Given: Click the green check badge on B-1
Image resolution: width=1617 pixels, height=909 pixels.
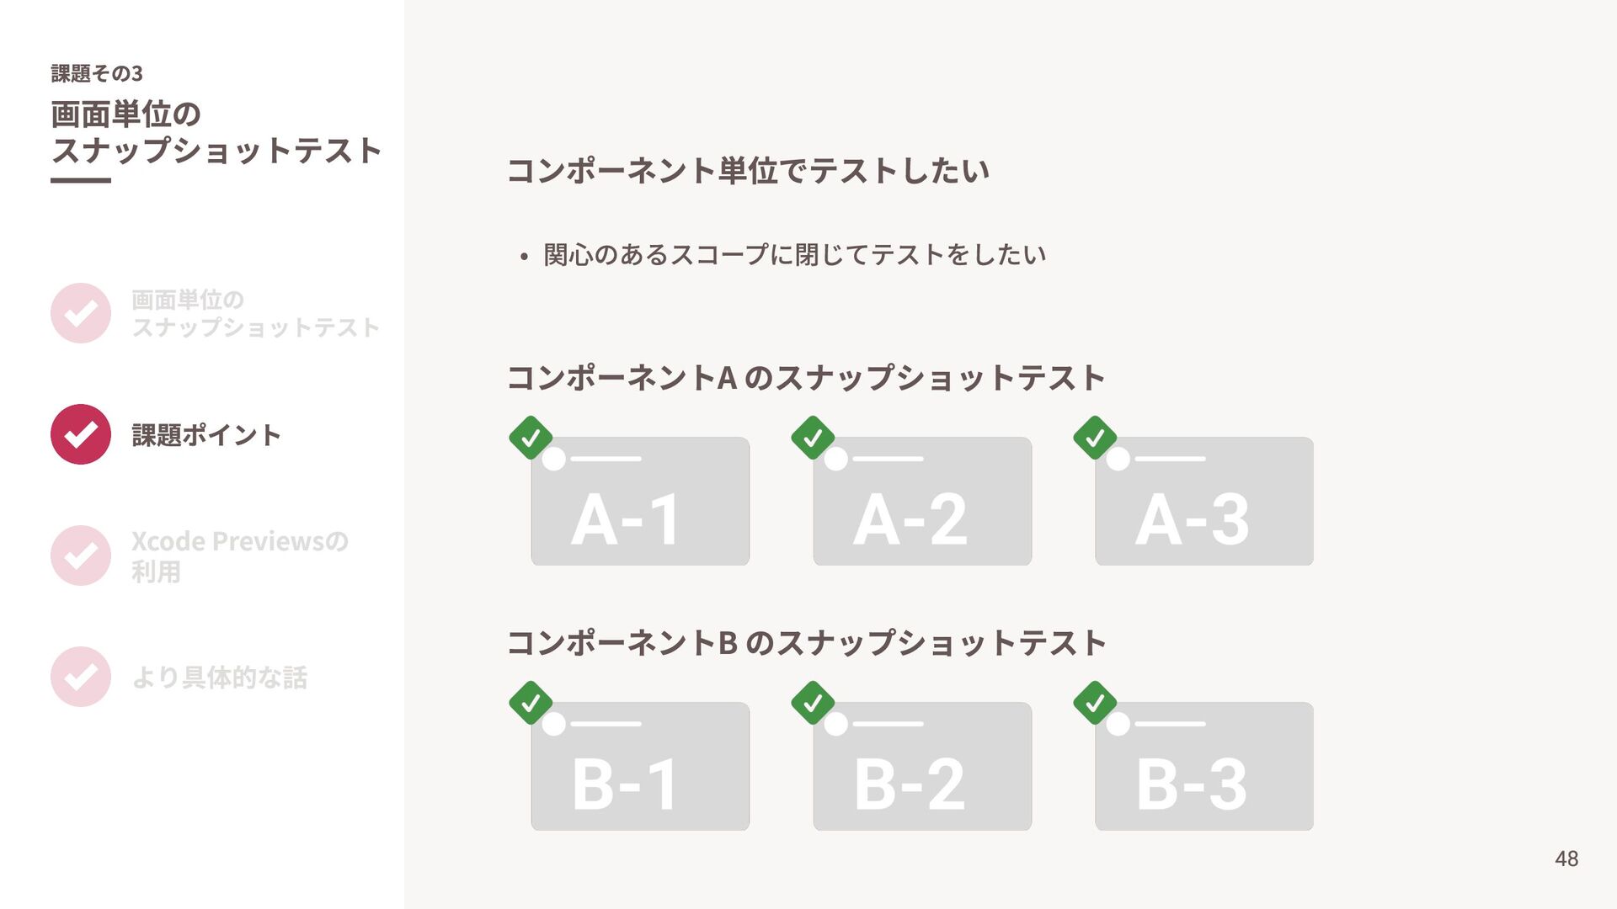Looking at the screenshot, I should 531,703.
